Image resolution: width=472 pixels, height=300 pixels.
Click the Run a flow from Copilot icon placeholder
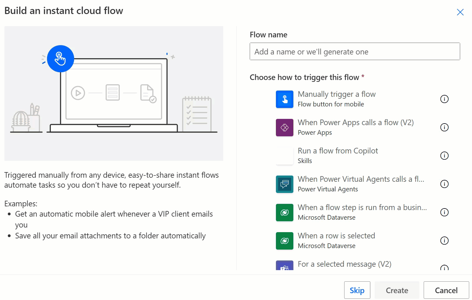284,156
